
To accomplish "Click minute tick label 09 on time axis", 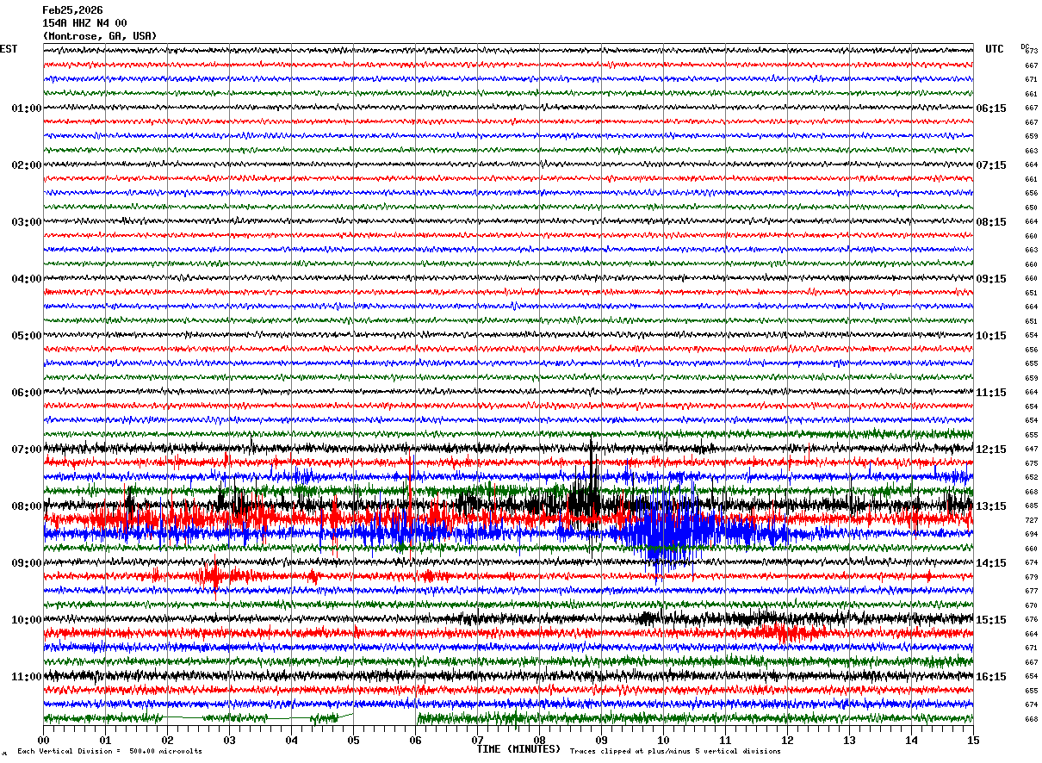I will tap(601, 740).
